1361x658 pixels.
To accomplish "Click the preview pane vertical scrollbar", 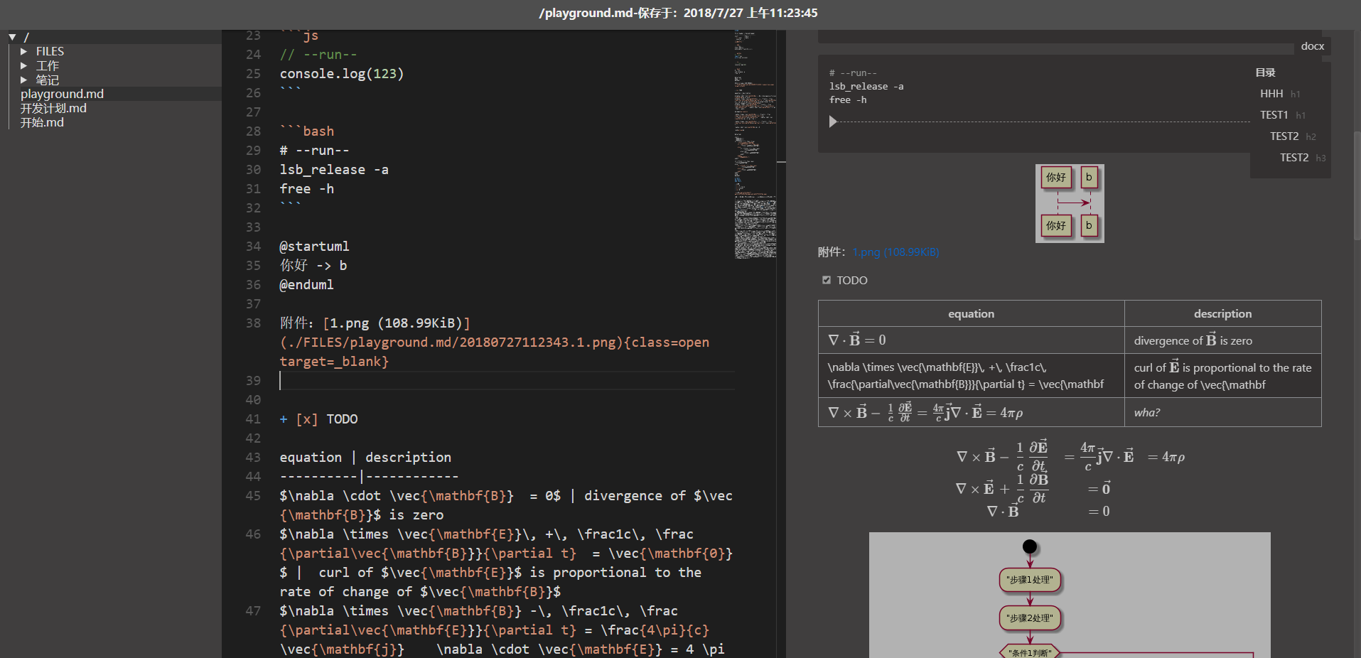I will (1357, 185).
